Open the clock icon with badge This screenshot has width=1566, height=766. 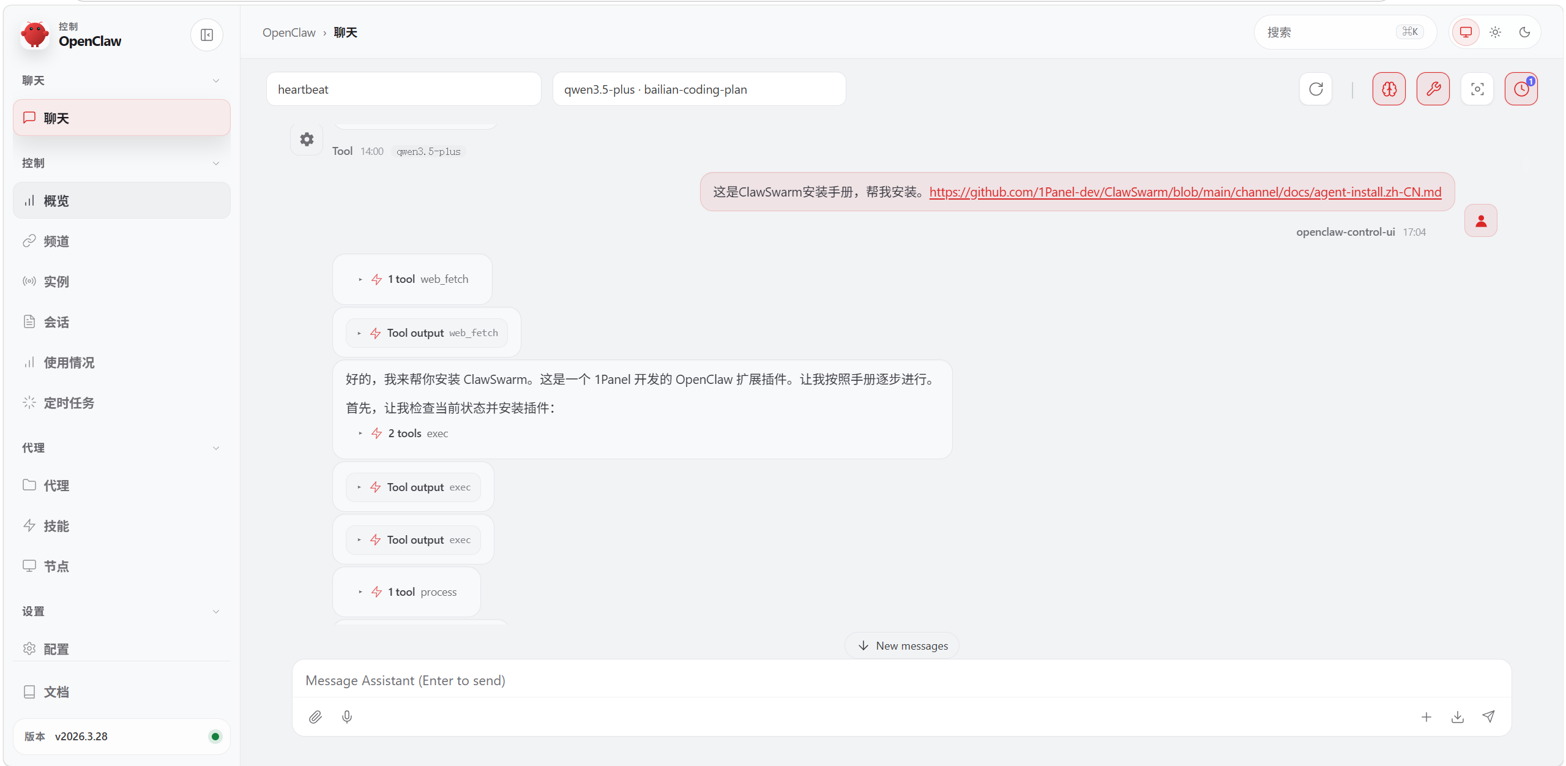click(x=1521, y=89)
